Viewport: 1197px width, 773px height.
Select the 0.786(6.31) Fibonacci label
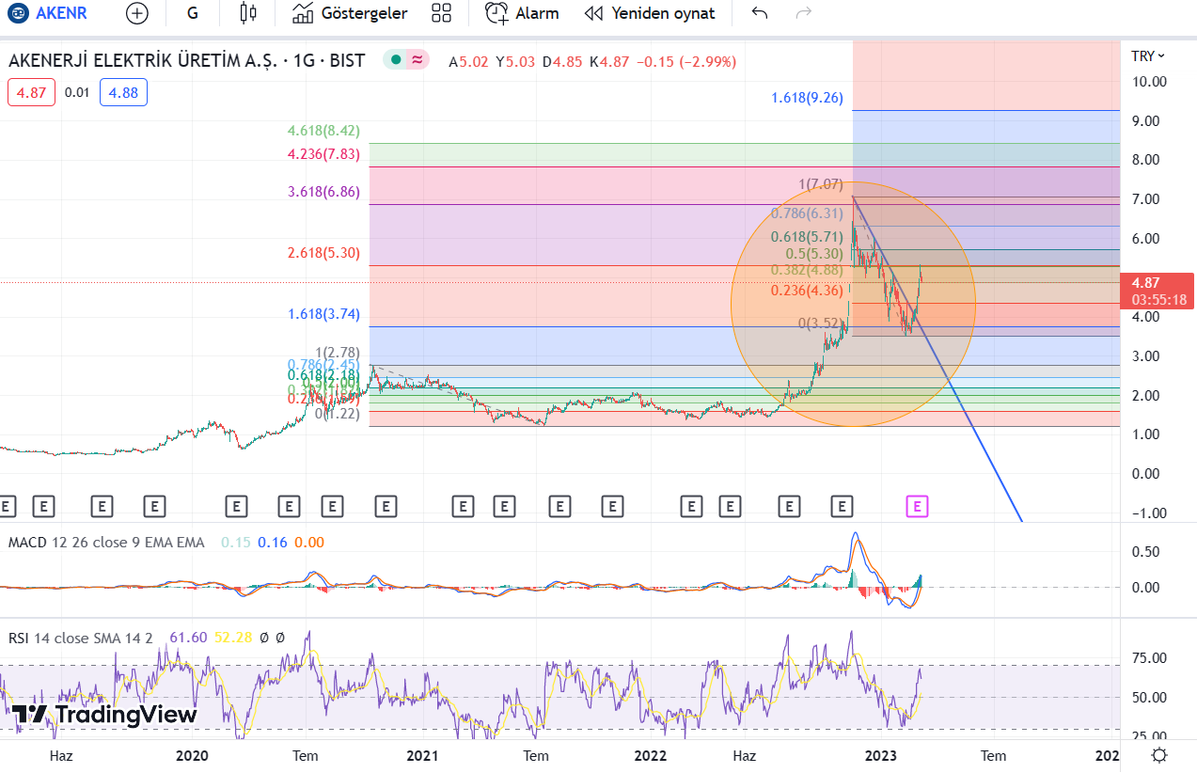click(807, 213)
